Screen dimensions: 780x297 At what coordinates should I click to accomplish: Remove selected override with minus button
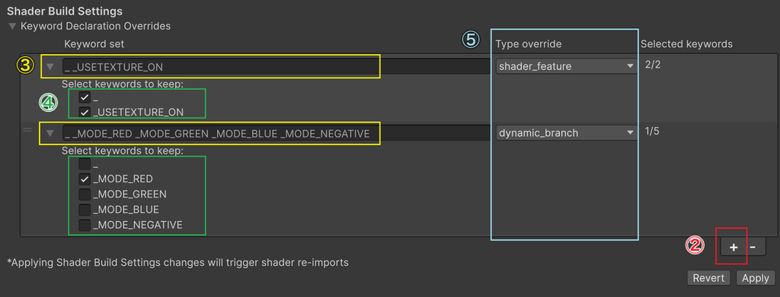point(753,246)
